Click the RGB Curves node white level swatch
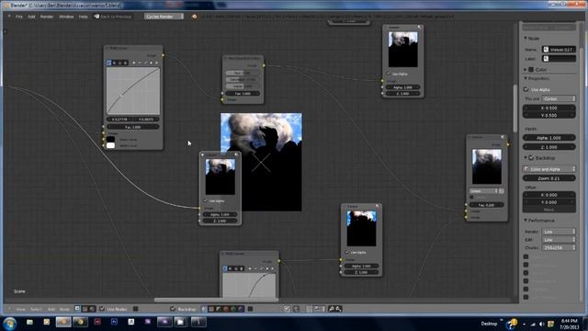The height and width of the screenshot is (331, 588). click(x=110, y=145)
